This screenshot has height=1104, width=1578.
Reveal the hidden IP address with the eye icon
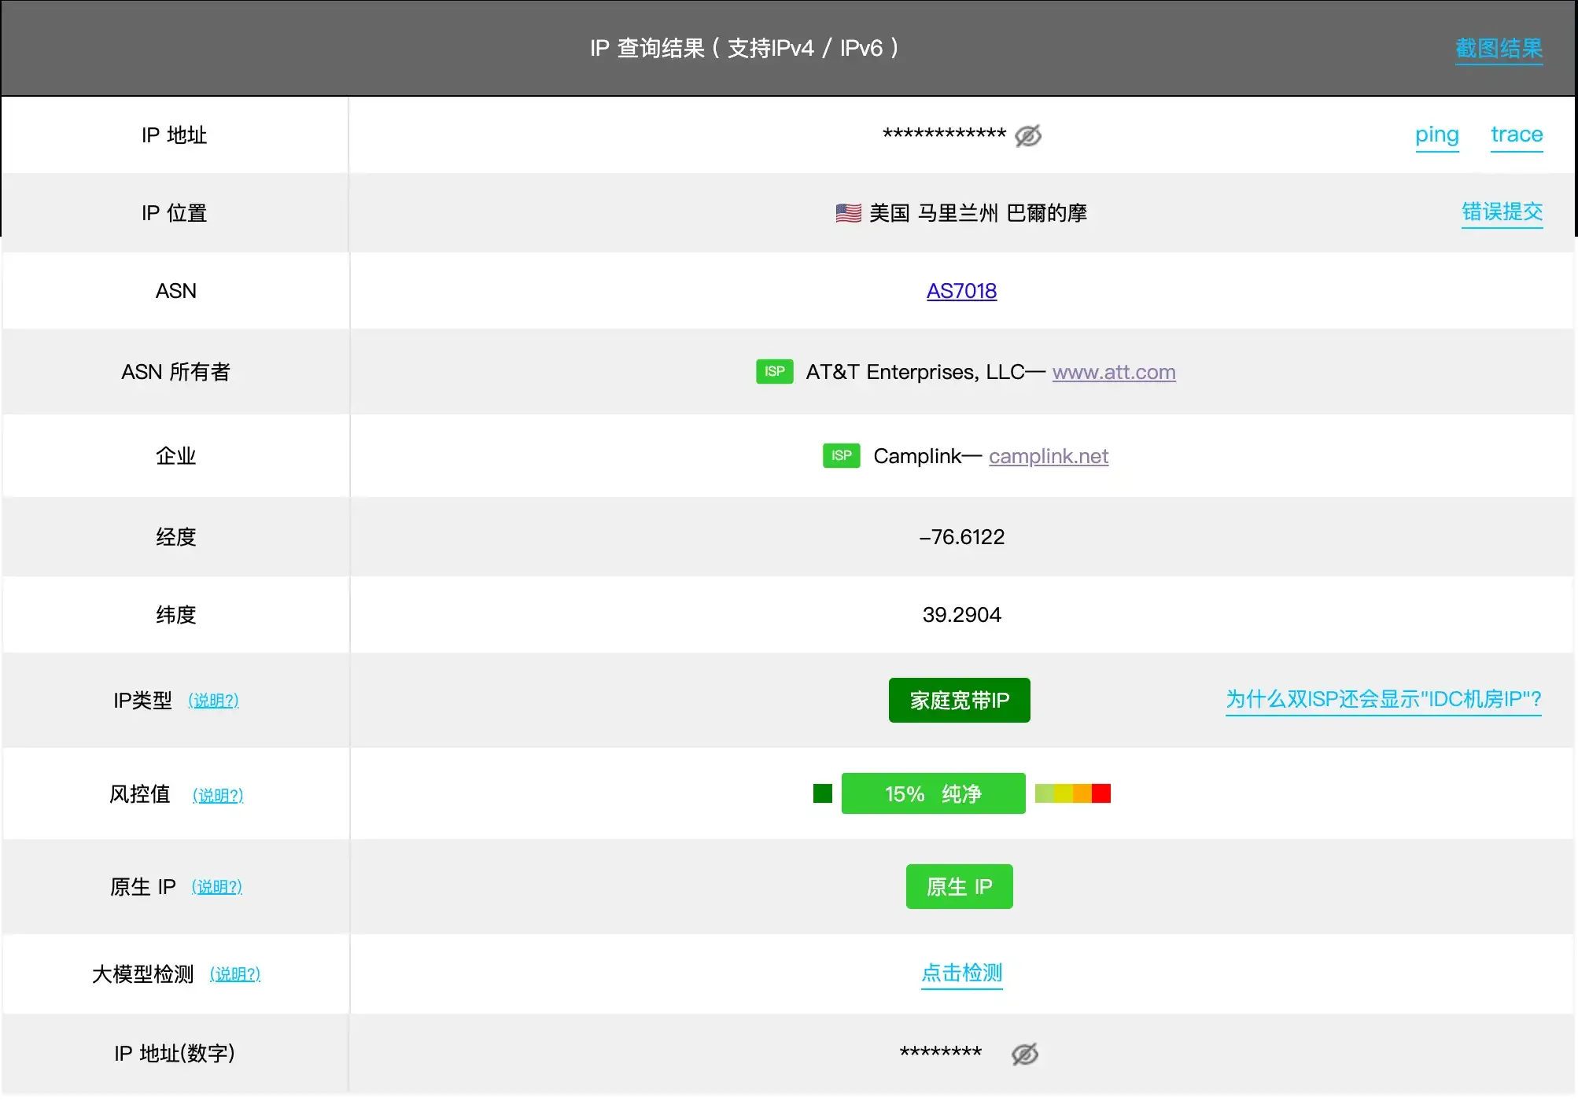(1028, 135)
